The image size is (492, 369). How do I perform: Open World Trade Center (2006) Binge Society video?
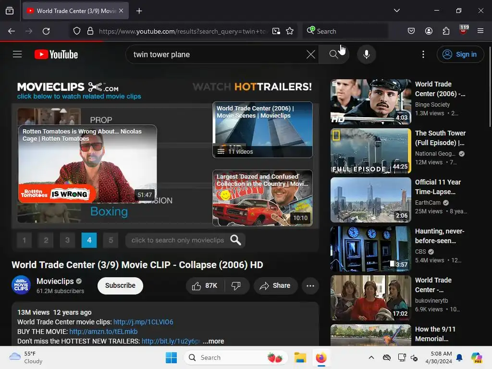(x=371, y=102)
